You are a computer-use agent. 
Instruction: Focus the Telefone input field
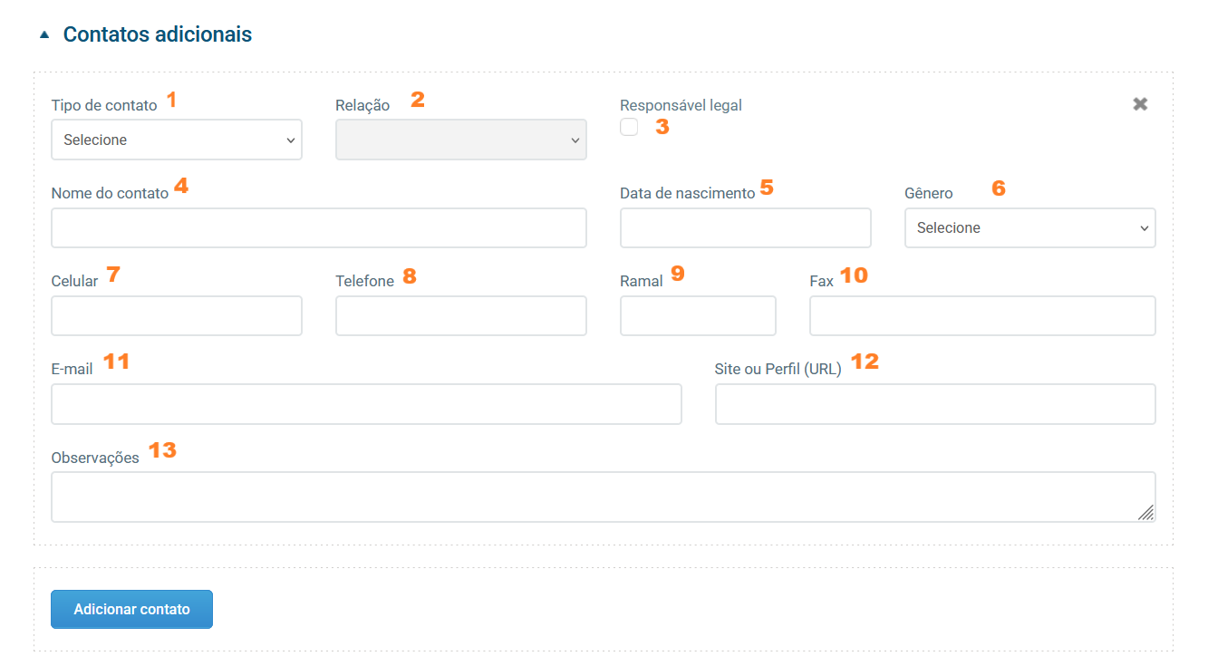(461, 315)
